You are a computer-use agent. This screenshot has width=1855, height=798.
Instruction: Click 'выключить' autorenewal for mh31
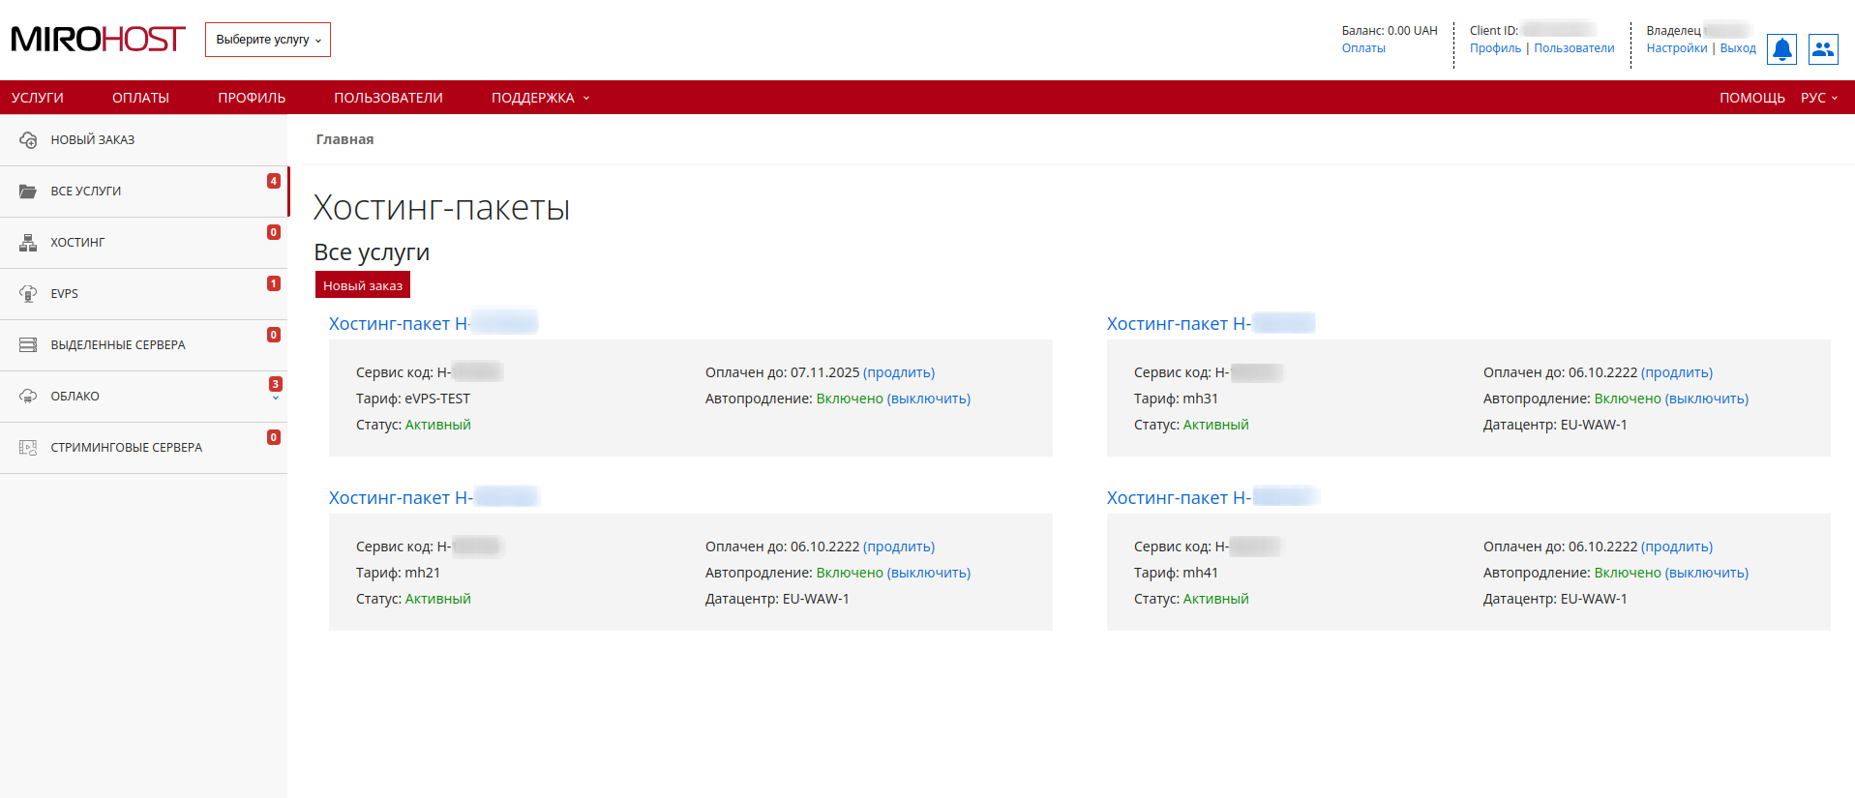pyautogui.click(x=1707, y=399)
